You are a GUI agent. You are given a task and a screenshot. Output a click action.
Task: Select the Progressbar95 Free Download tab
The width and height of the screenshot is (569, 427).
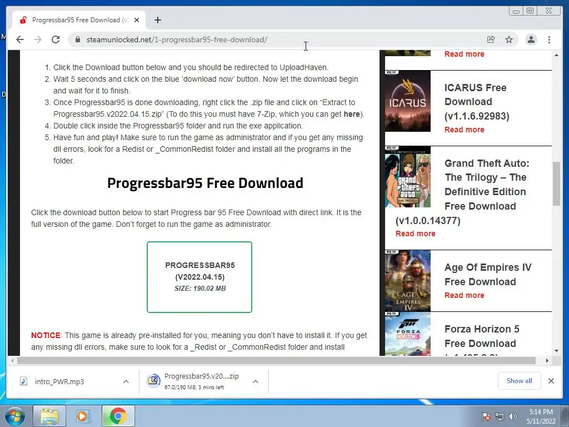79,20
